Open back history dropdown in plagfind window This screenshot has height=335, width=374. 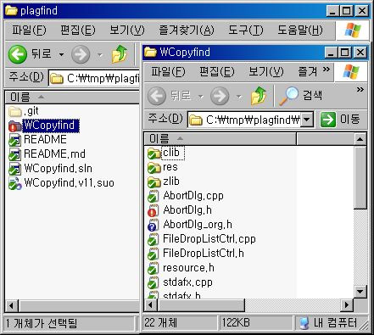pos(61,54)
